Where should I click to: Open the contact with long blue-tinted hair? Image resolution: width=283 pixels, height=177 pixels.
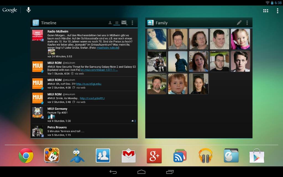click(x=157, y=39)
